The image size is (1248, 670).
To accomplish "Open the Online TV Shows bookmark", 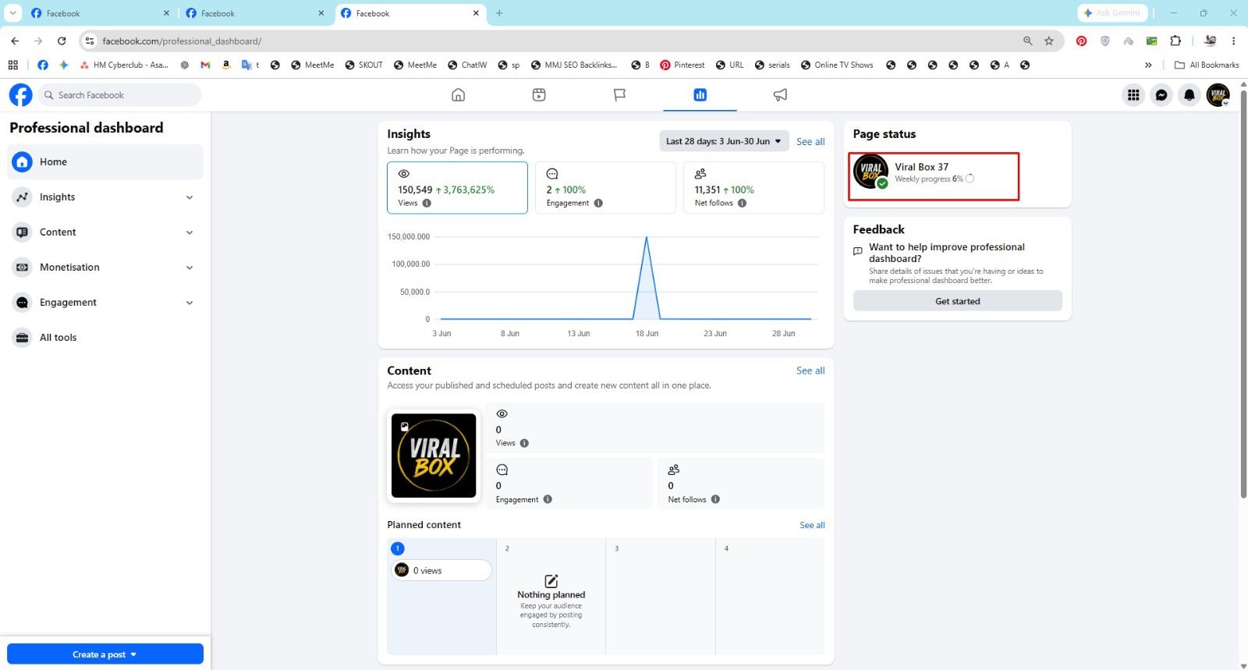I will (837, 65).
